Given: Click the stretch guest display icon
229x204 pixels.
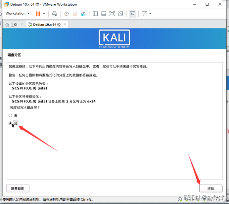Looking at the screenshot, I should pos(144,14).
